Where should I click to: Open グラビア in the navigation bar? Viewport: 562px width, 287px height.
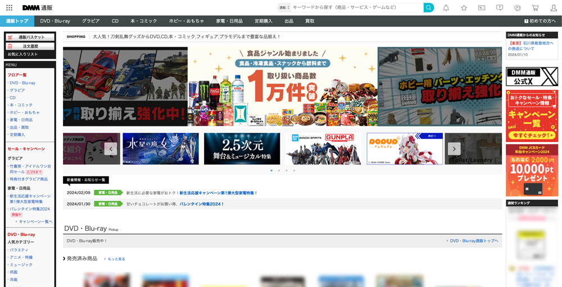90,21
